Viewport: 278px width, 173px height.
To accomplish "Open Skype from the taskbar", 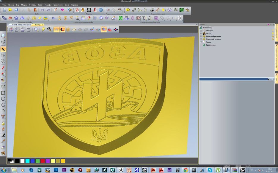I will click(210, 170).
